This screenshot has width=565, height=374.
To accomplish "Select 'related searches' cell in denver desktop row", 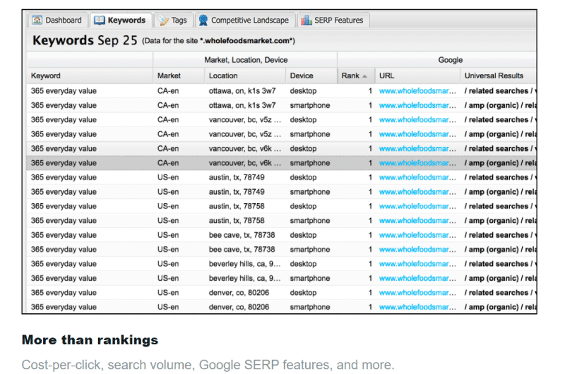I will [x=500, y=293].
